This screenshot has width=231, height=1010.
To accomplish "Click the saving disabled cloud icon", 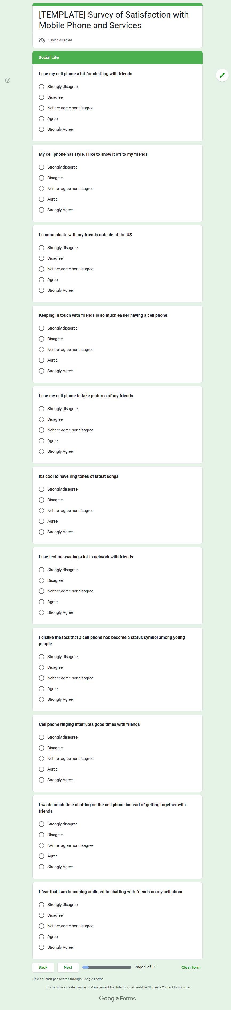I will [42, 40].
